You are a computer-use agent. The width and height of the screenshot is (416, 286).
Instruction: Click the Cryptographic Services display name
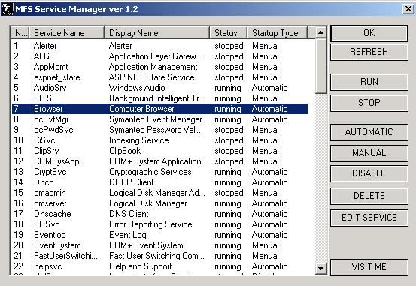click(150, 172)
